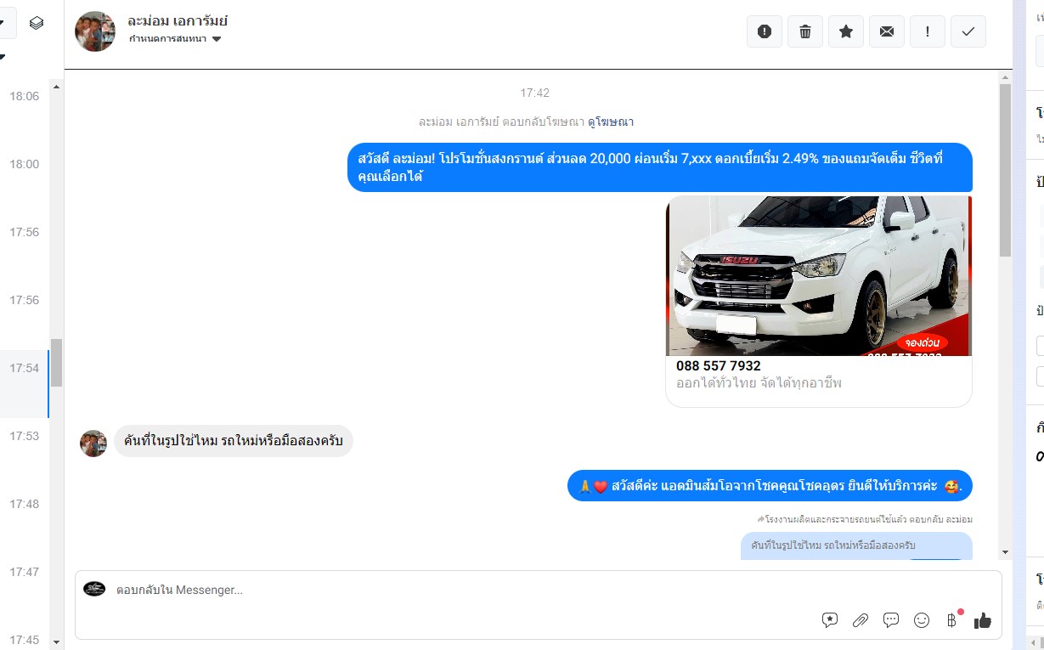
Task: Click the quoted reply preview bubble
Action: click(x=856, y=545)
